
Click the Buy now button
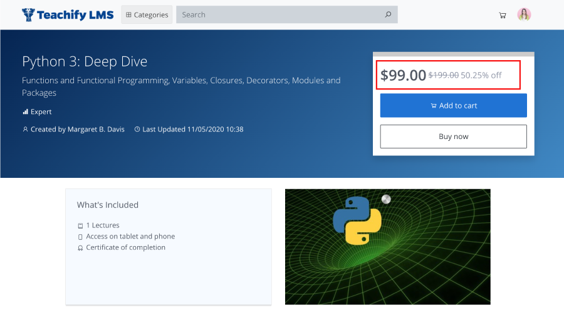pyautogui.click(x=453, y=137)
